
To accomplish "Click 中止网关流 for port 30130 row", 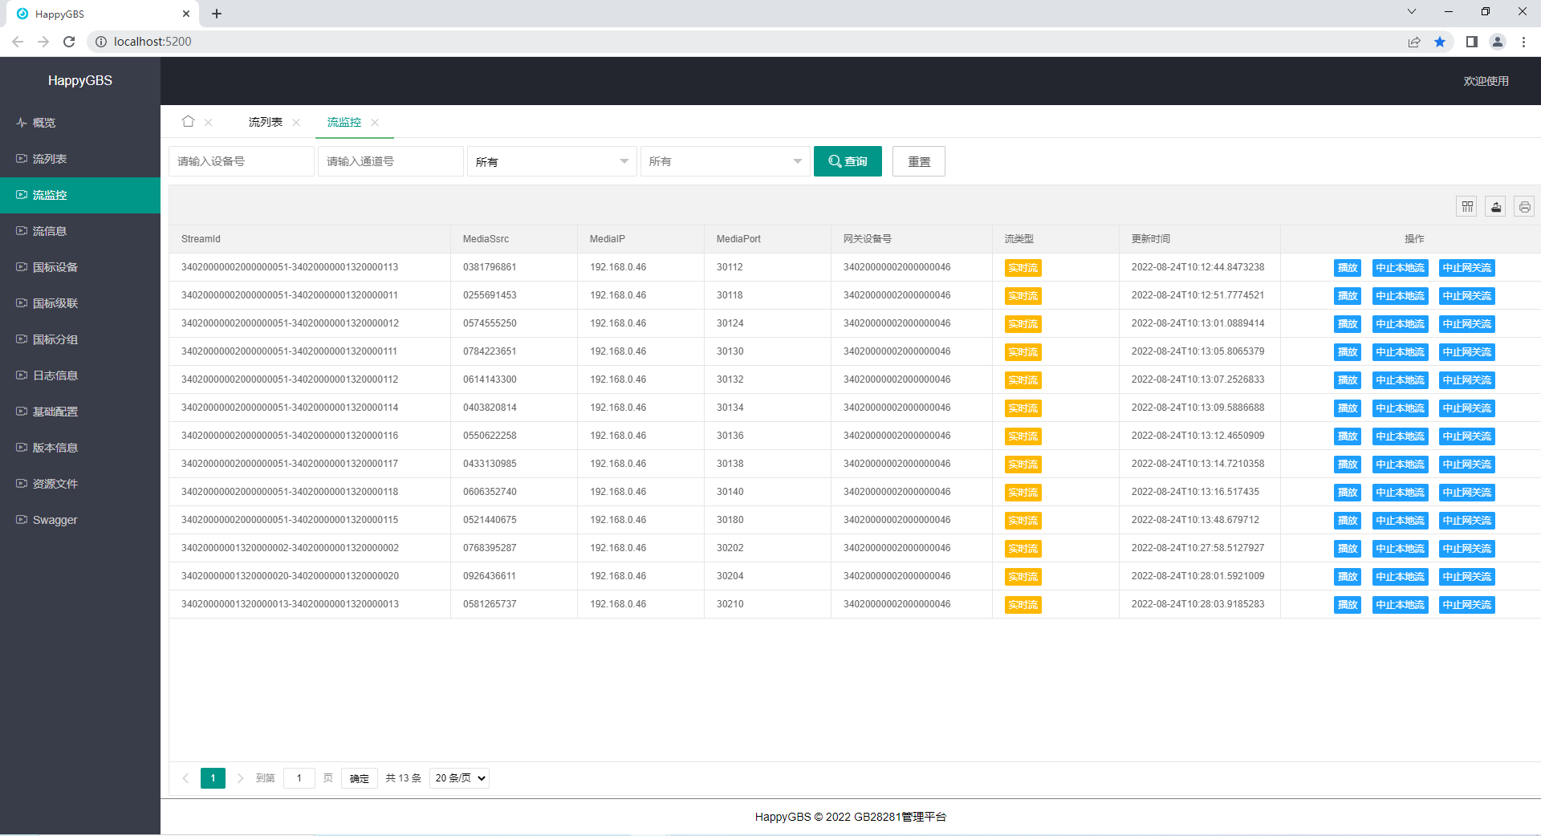I will 1467,352.
